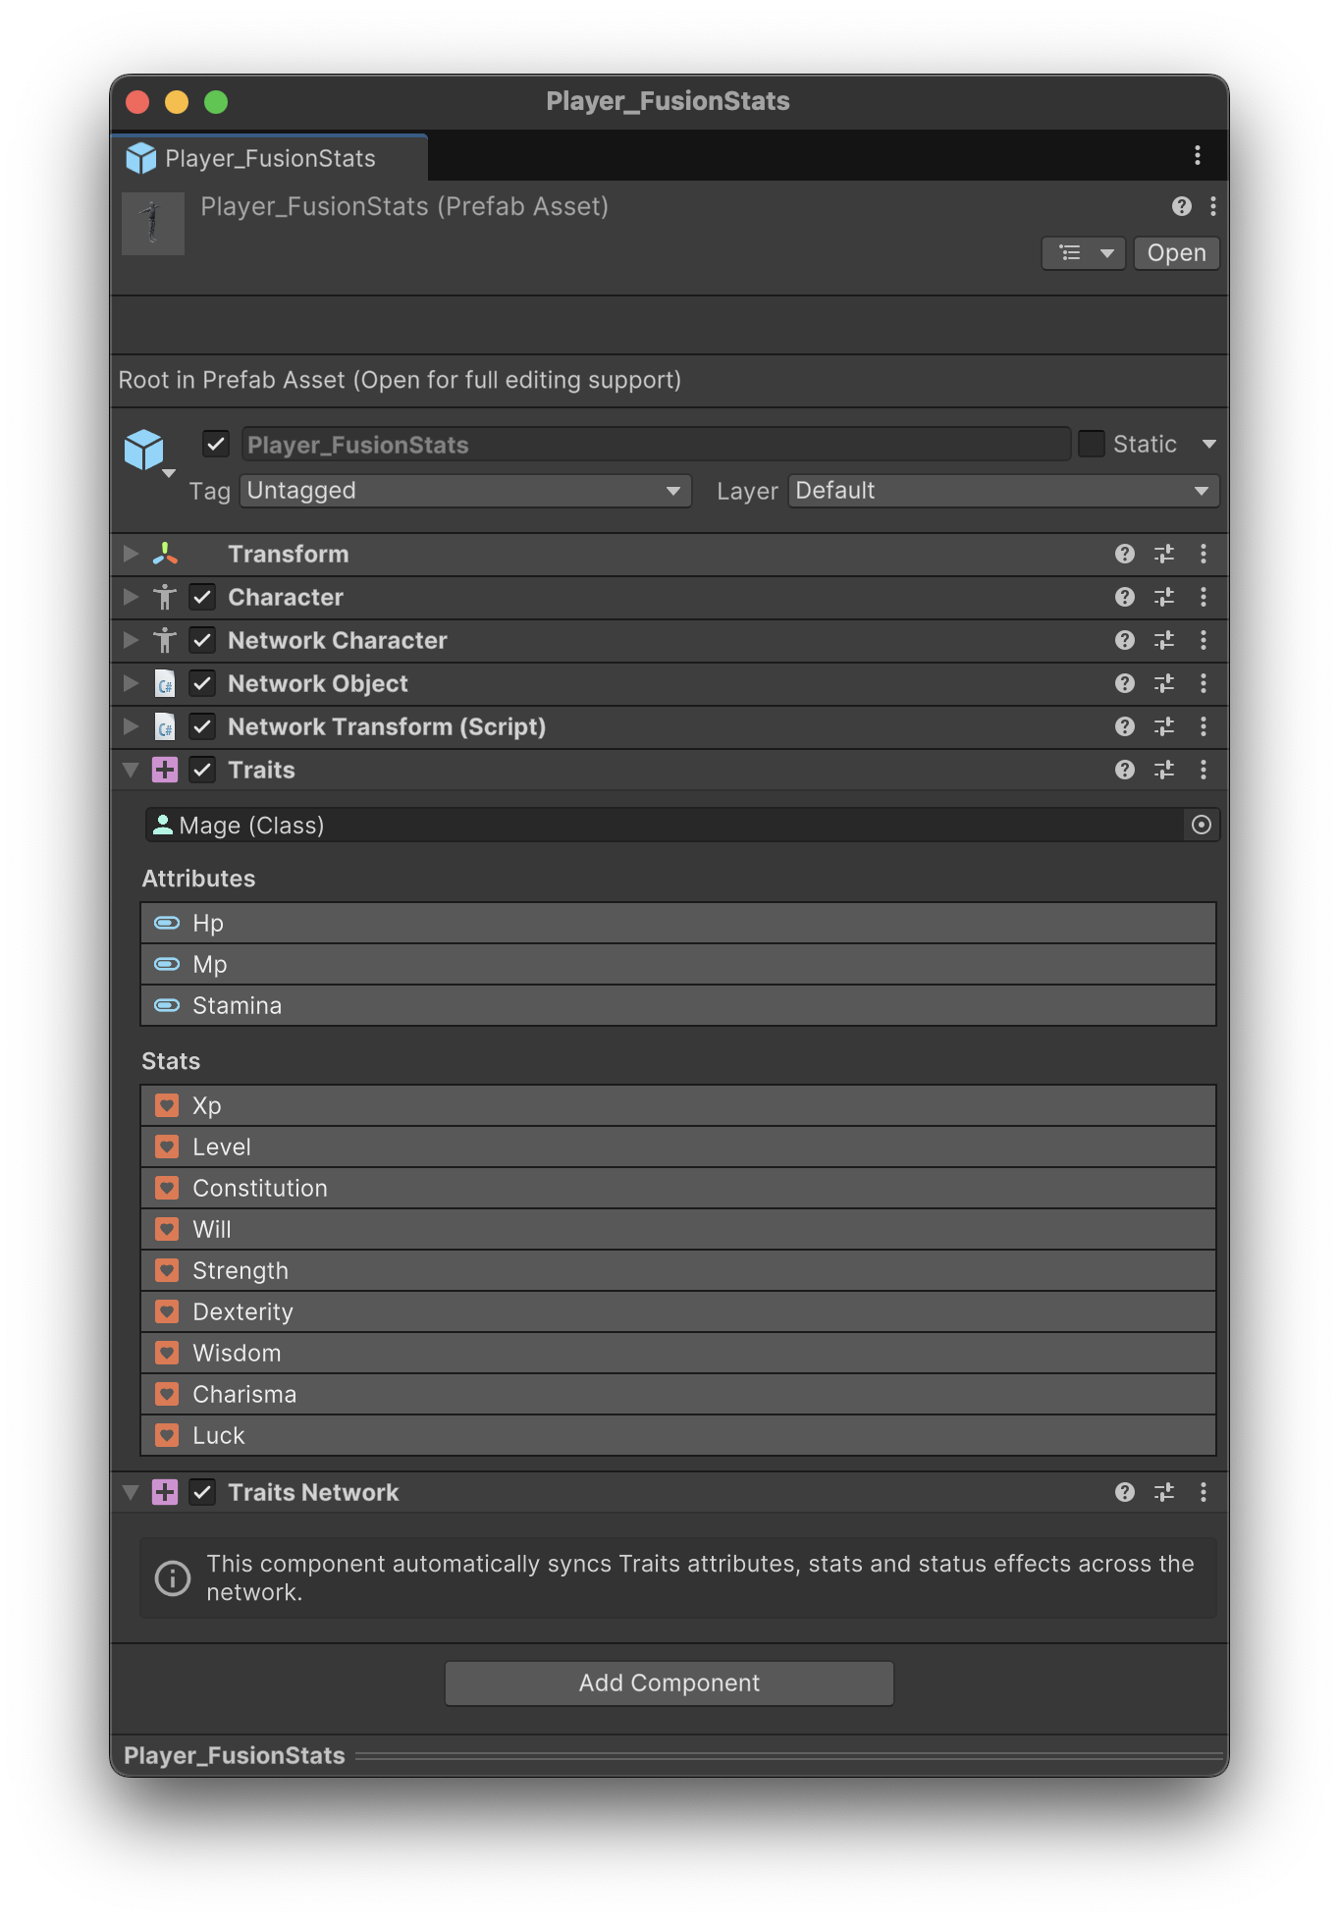Open the prefab asset help icon

(1181, 206)
